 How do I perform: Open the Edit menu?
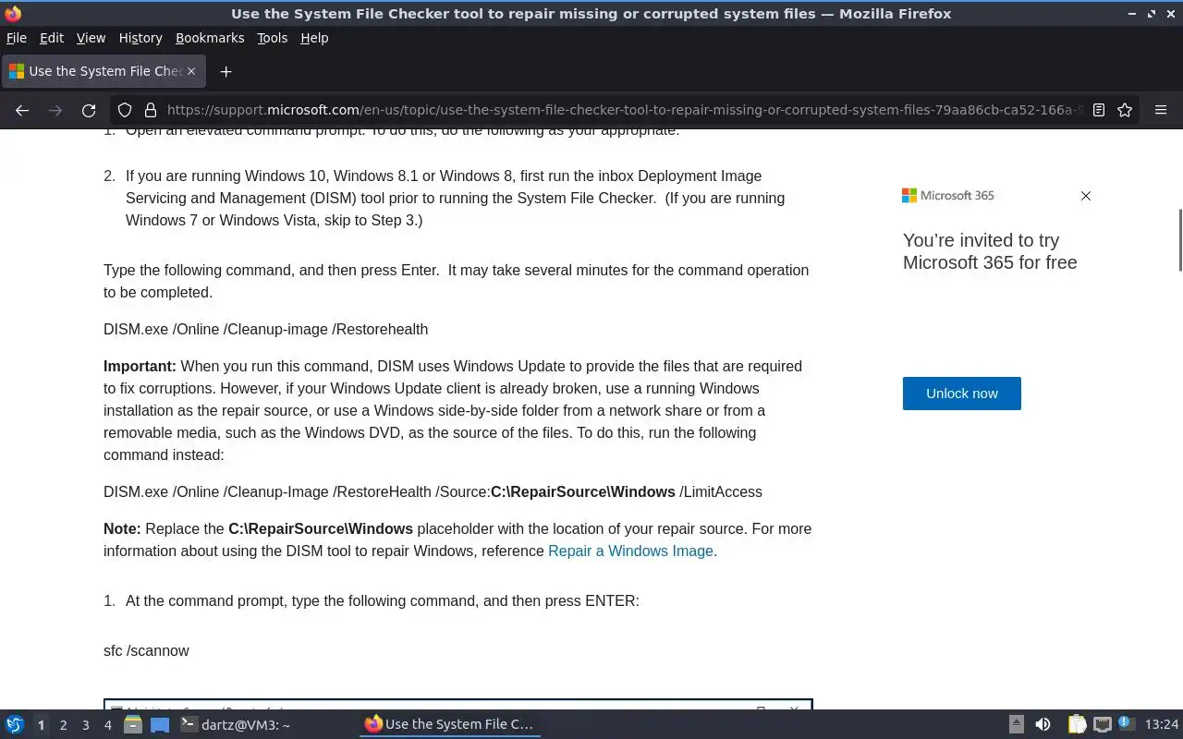tap(52, 38)
